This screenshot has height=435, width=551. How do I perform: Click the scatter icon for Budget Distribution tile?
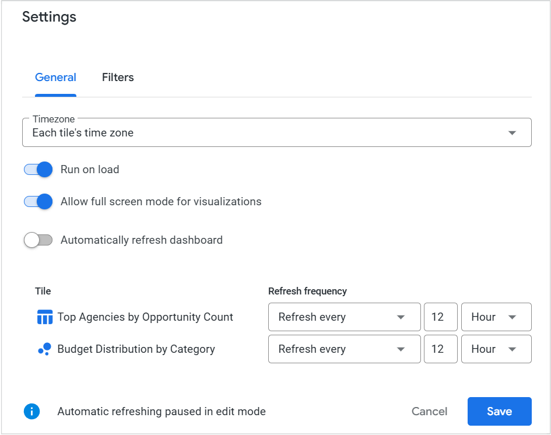tap(45, 349)
